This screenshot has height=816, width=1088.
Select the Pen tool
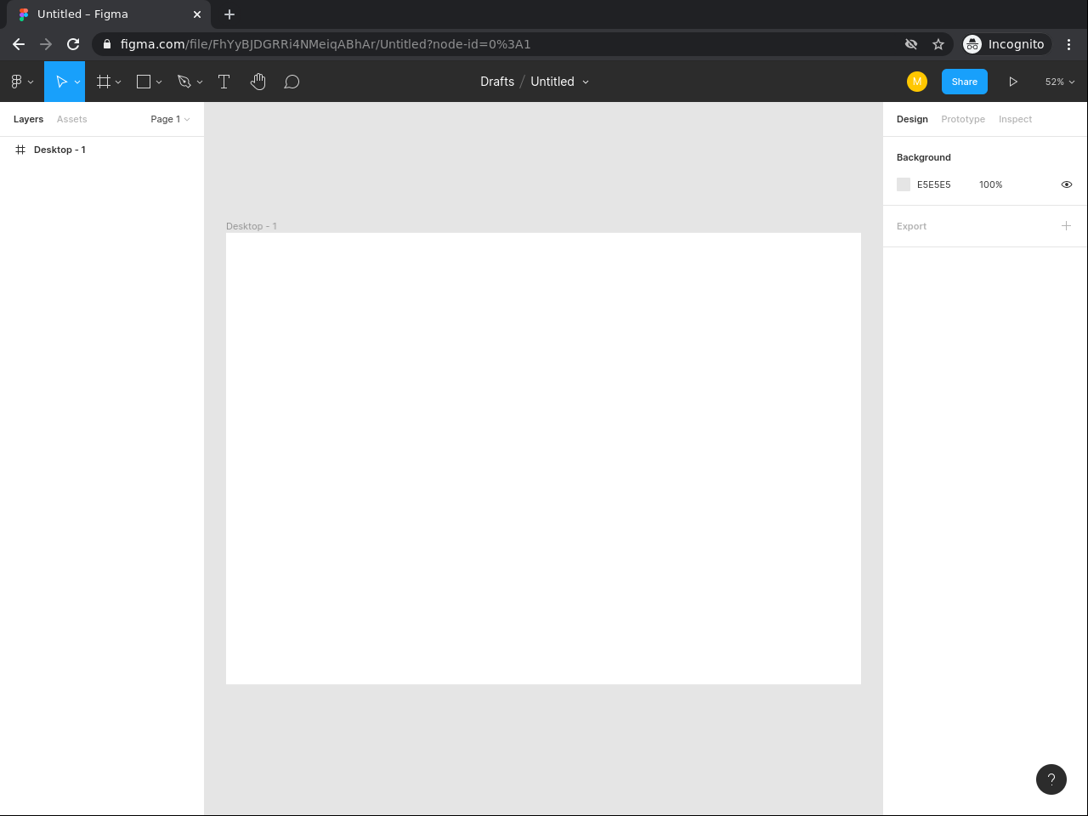[x=184, y=82]
